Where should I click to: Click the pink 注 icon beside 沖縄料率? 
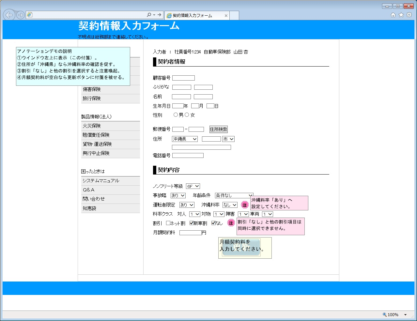[244, 205]
